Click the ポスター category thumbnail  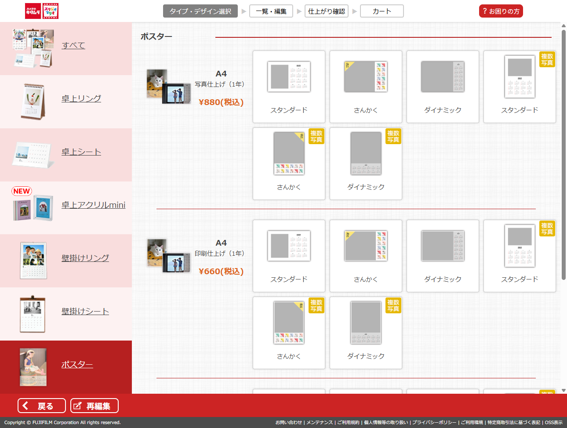(33, 367)
